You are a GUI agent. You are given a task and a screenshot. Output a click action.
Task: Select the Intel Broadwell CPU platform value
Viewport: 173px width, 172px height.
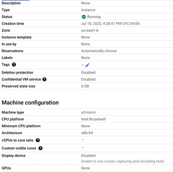click(x=93, y=119)
